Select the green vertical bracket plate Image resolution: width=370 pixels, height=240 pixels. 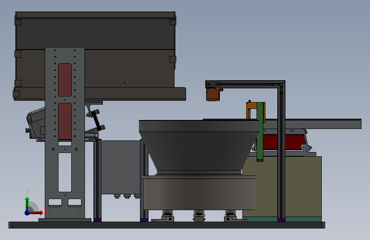(x=260, y=132)
